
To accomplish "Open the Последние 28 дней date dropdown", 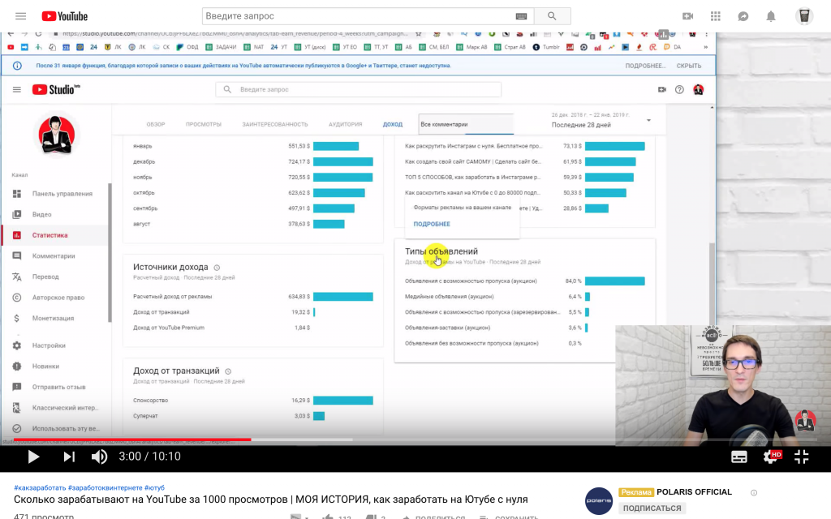I will 601,121.
